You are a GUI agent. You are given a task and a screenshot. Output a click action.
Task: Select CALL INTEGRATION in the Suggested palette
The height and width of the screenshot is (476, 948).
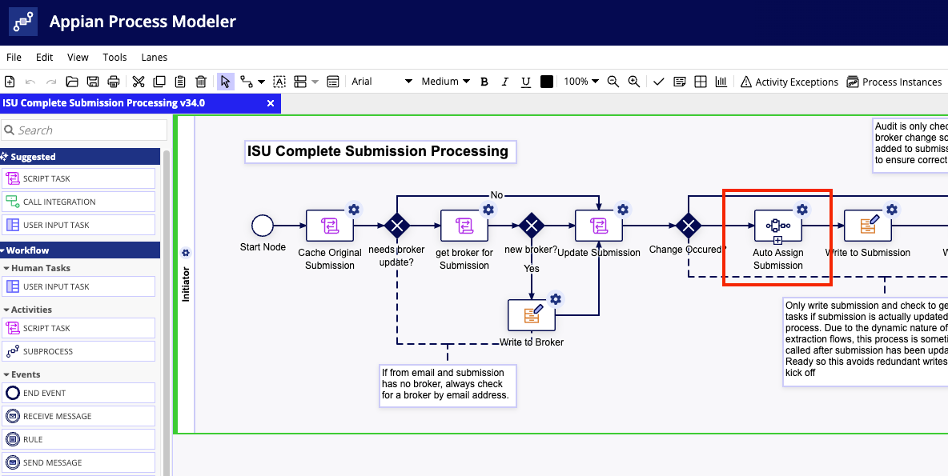pos(78,202)
